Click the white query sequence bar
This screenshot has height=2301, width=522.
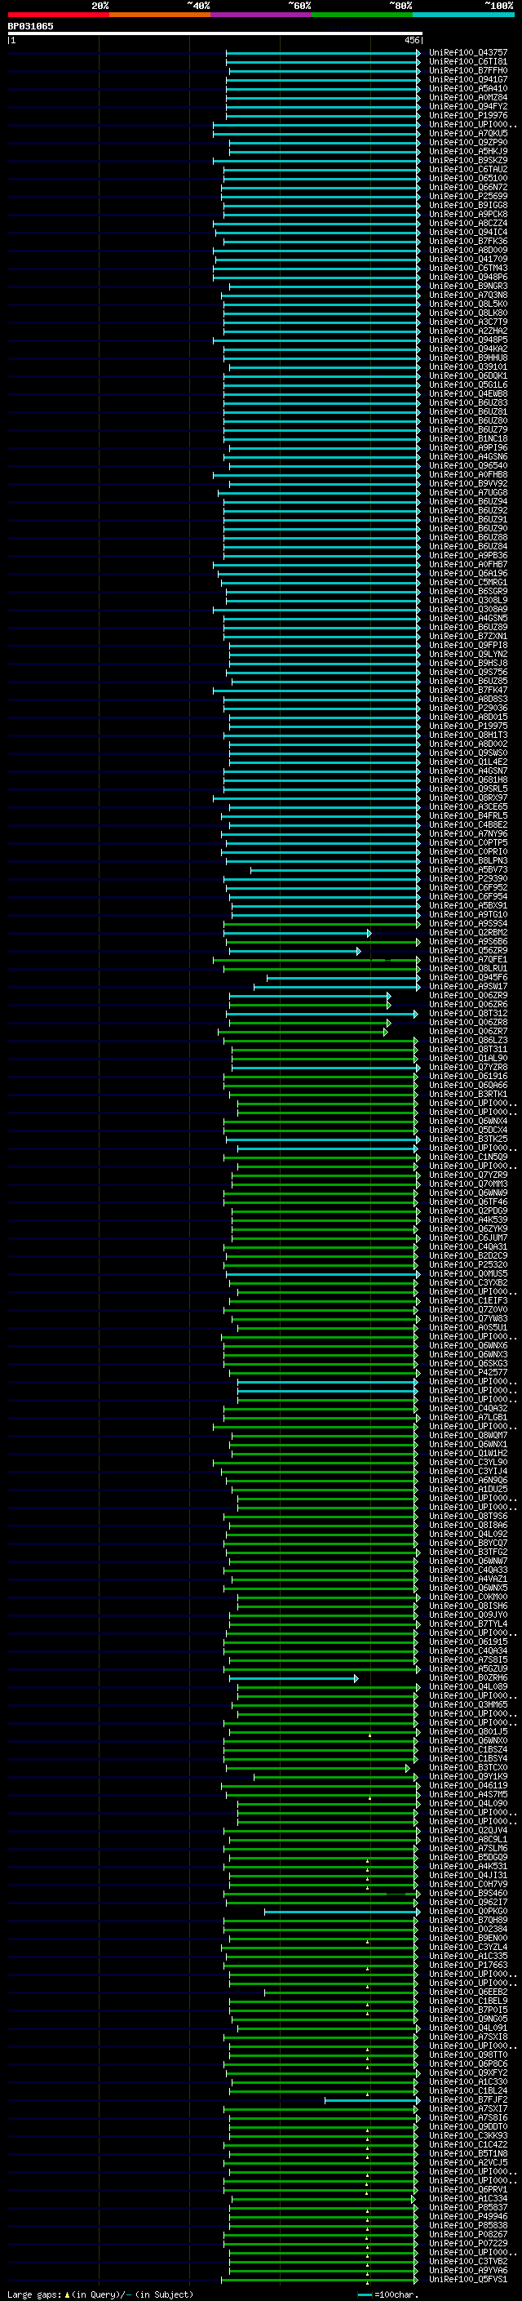(x=215, y=34)
